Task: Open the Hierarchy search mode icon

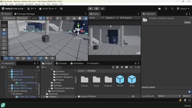Action: pyautogui.click(x=38, y=67)
